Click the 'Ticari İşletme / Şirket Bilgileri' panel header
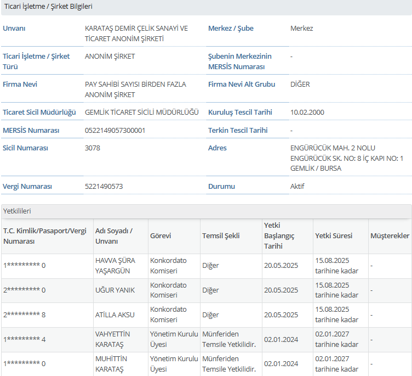Screen dimensions: 412x376 click(x=206, y=7)
